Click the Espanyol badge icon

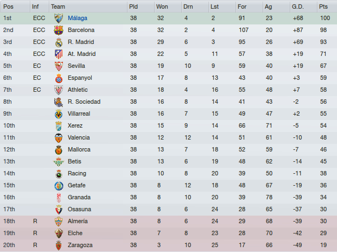pyautogui.click(x=59, y=78)
